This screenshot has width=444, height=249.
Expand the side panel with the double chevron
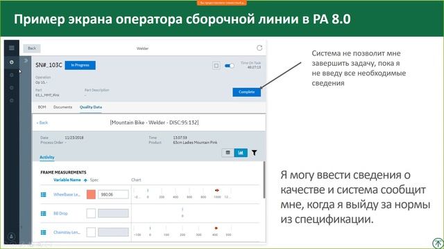[26, 61]
